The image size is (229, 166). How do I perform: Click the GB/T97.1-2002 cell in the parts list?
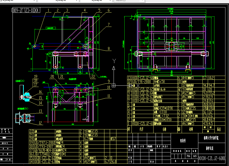pos(45,143)
